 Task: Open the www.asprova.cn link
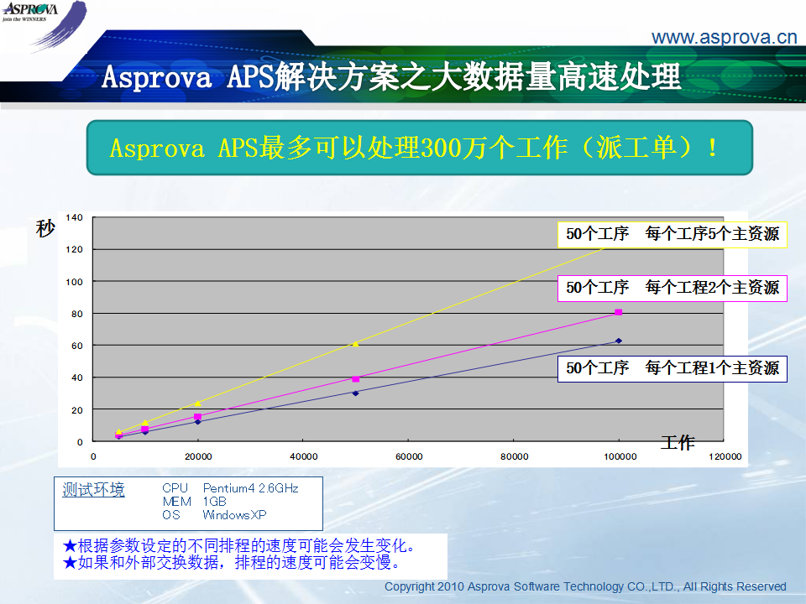click(724, 38)
